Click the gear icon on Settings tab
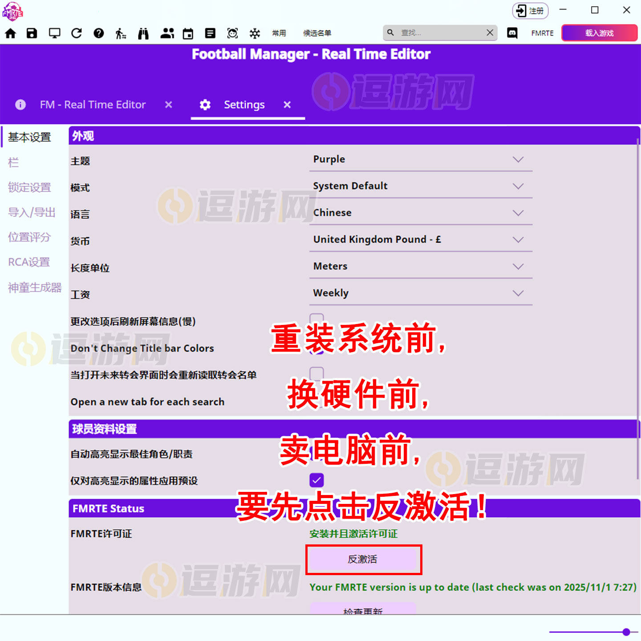 (x=205, y=105)
